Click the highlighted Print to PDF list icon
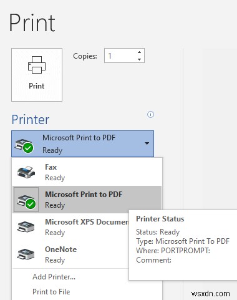Screen dimensions: 237x300 point(26,200)
